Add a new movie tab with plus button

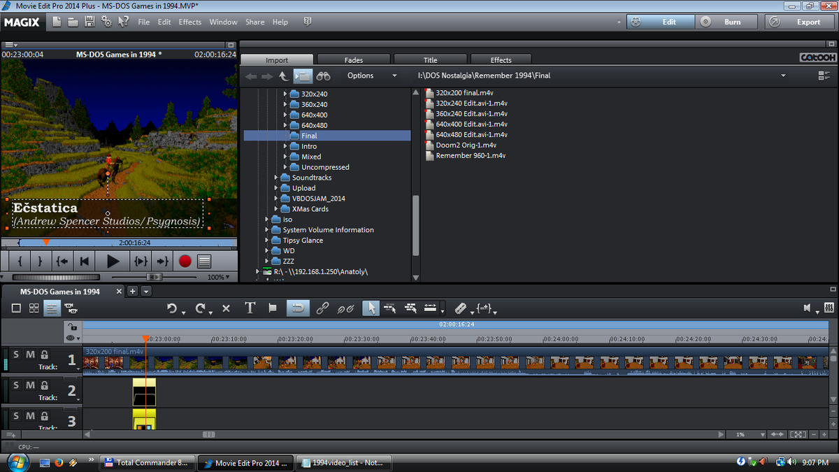coord(132,291)
